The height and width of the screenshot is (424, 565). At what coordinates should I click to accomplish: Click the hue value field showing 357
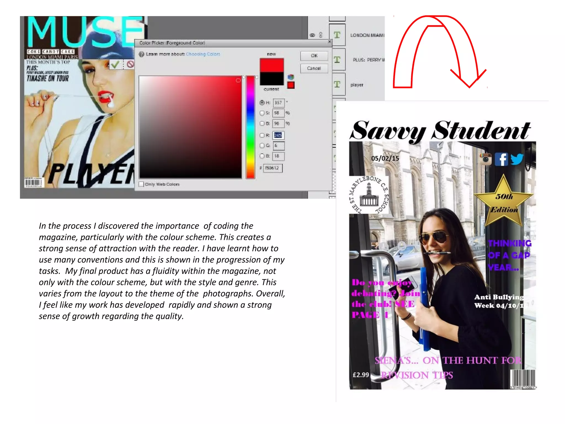coord(279,103)
